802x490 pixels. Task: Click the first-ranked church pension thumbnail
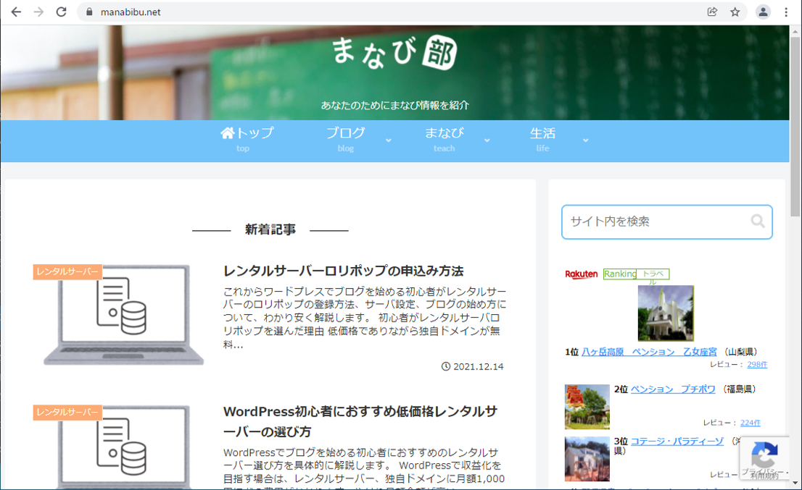coord(666,313)
